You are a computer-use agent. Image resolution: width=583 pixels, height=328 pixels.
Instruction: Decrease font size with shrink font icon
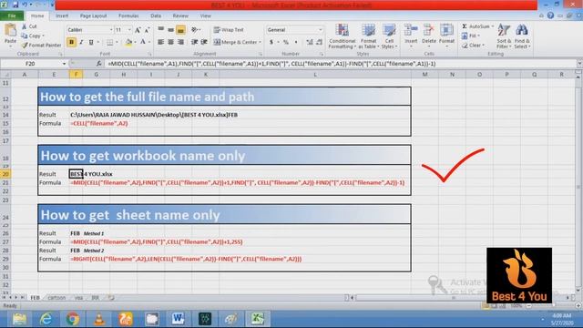pos(147,30)
